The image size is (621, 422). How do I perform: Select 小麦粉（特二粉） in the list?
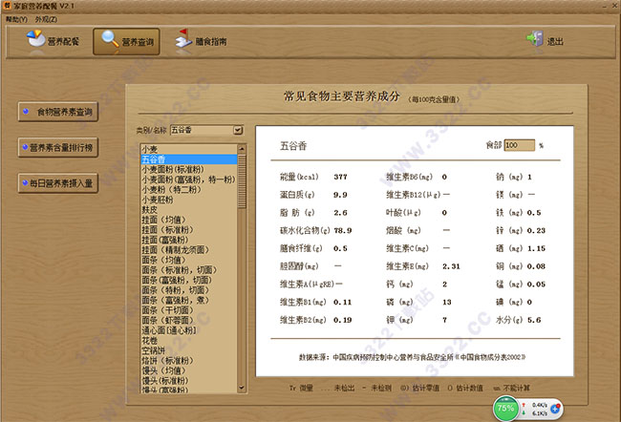[188, 190]
